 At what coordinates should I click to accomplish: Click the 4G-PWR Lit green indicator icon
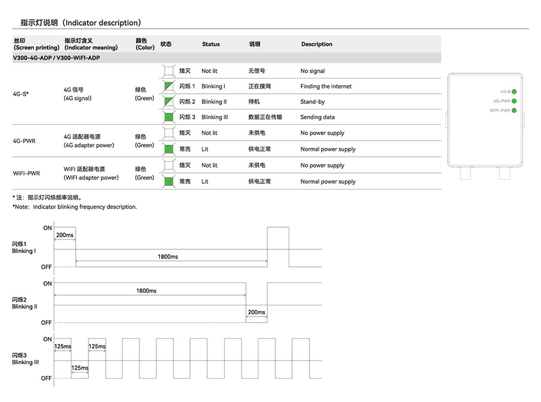click(x=168, y=149)
